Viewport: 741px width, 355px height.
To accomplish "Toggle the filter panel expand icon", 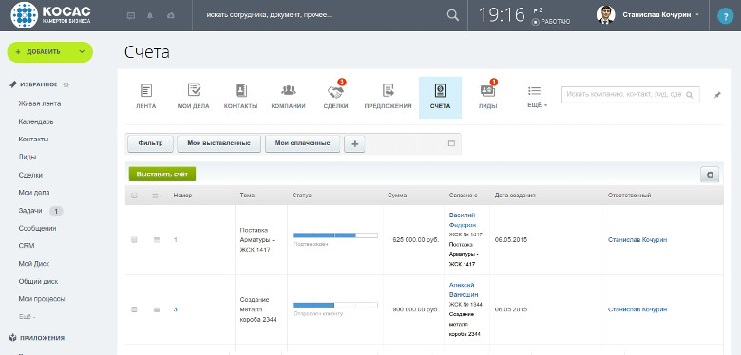I will coord(451,143).
